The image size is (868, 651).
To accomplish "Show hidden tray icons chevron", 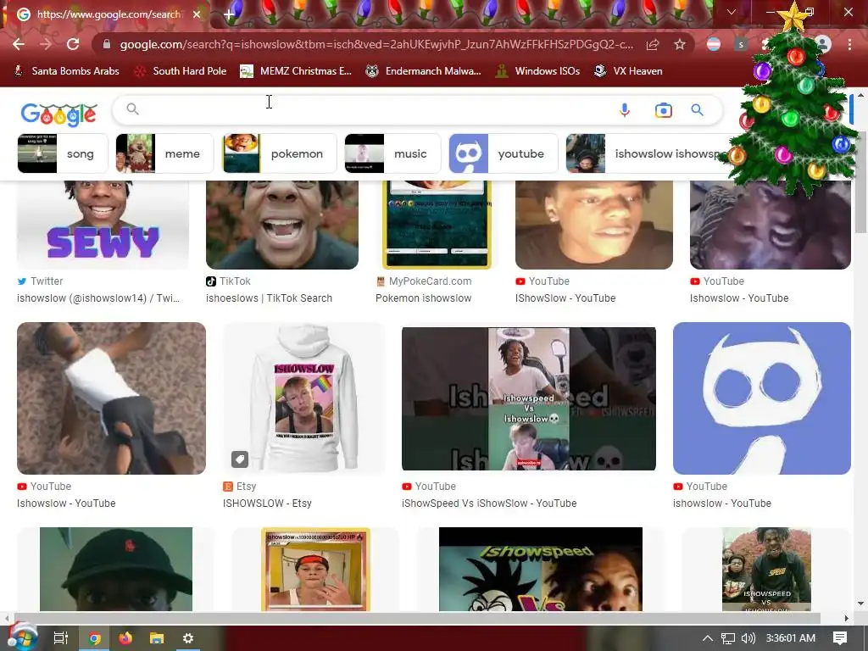I will coord(708,638).
